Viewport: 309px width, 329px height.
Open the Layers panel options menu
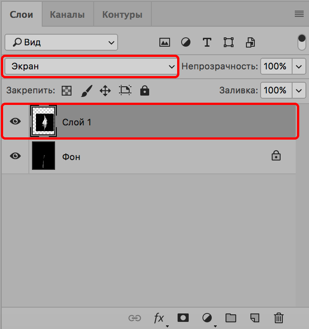pyautogui.click(x=299, y=14)
